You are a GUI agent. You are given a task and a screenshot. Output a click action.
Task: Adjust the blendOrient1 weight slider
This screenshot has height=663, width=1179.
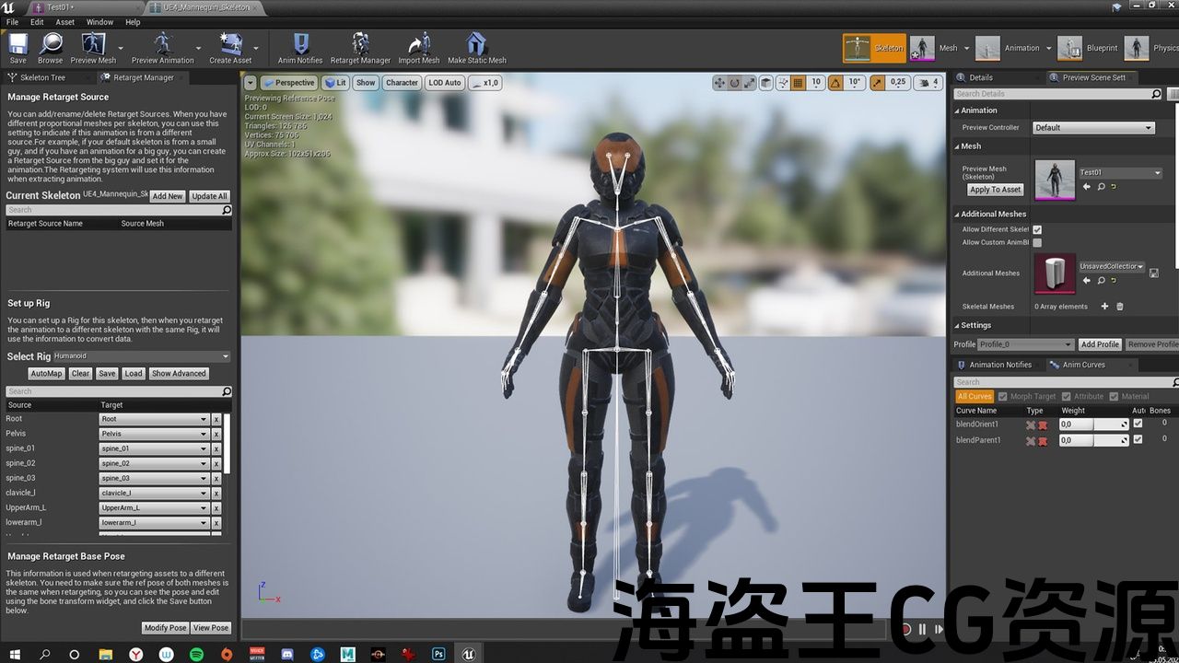(x=1093, y=425)
